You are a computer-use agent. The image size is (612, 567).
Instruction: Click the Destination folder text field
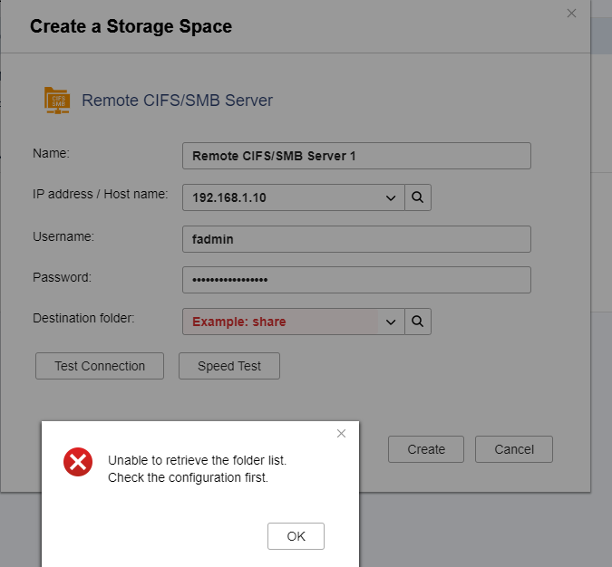pos(279,322)
